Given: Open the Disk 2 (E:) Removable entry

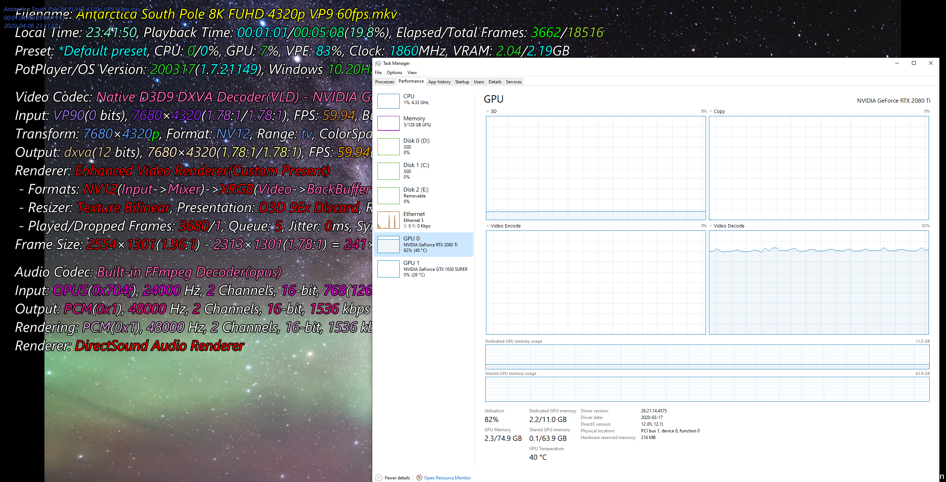Looking at the screenshot, I should 423,195.
